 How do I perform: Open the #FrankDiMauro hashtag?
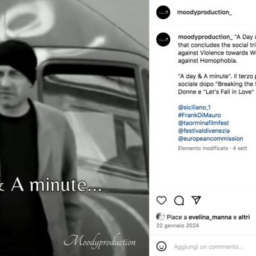point(200,115)
